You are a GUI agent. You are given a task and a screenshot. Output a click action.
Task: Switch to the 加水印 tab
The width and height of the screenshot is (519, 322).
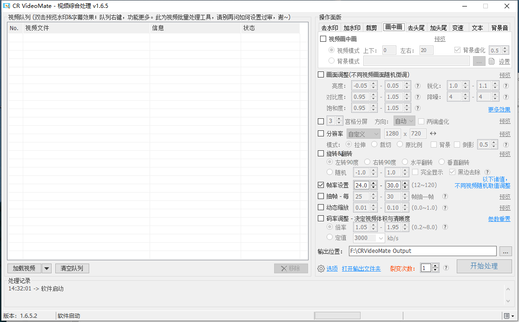[352, 28]
